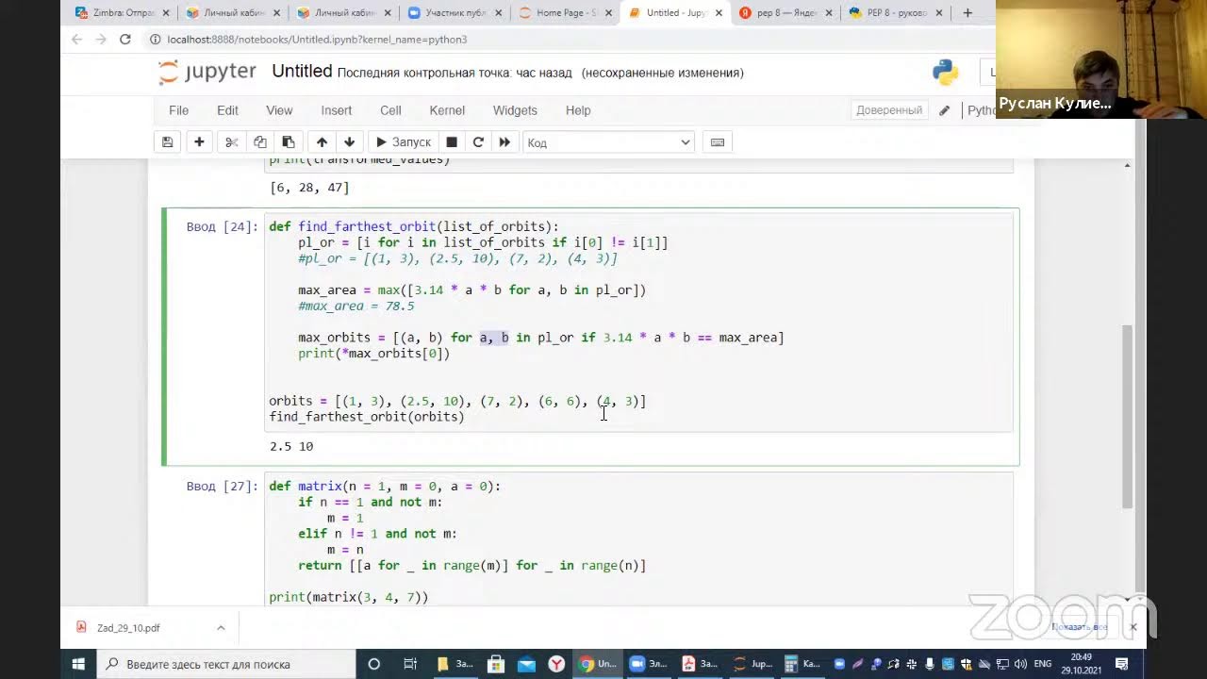Click the ENG language indicator in tray
1207x679 pixels.
point(1044,664)
